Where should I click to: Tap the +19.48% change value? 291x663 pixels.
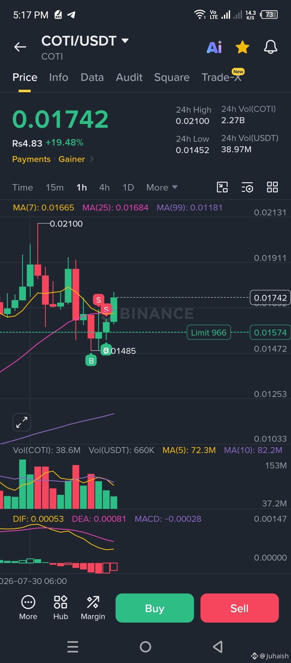[x=64, y=143]
